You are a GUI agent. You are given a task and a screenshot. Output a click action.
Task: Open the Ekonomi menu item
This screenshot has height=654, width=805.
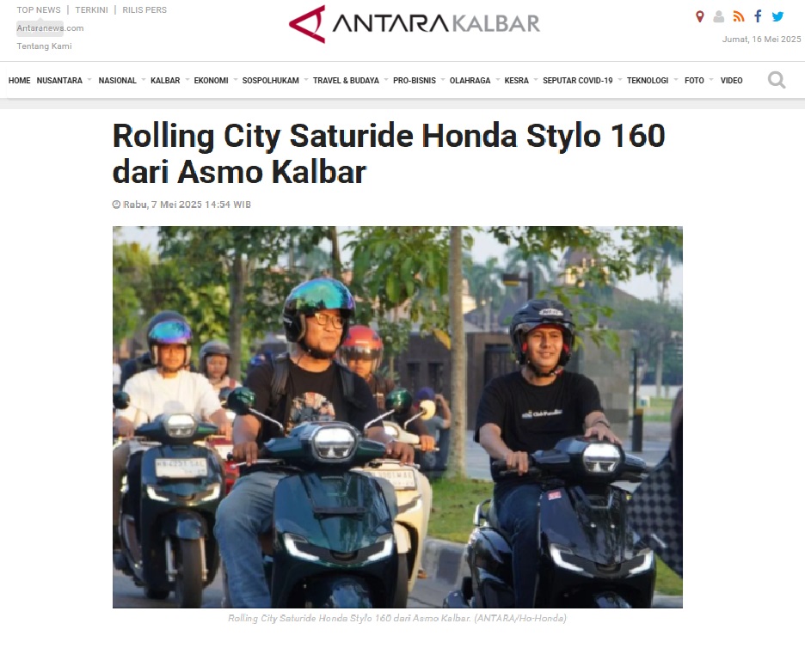211,81
